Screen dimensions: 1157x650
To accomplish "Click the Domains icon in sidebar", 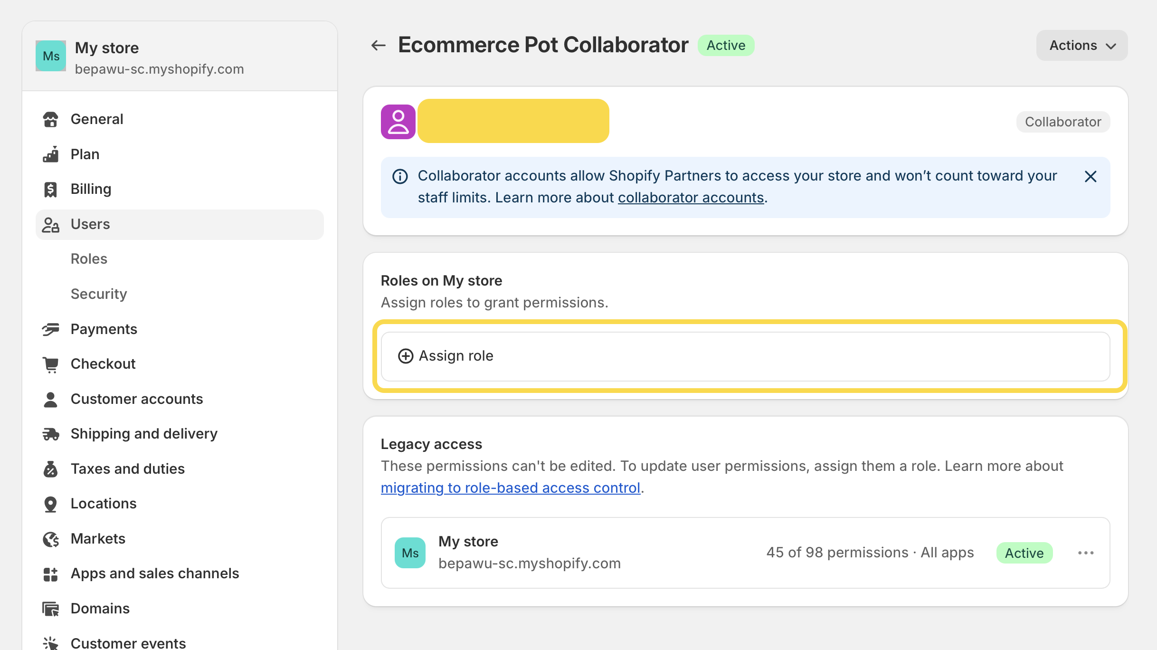I will (x=50, y=609).
